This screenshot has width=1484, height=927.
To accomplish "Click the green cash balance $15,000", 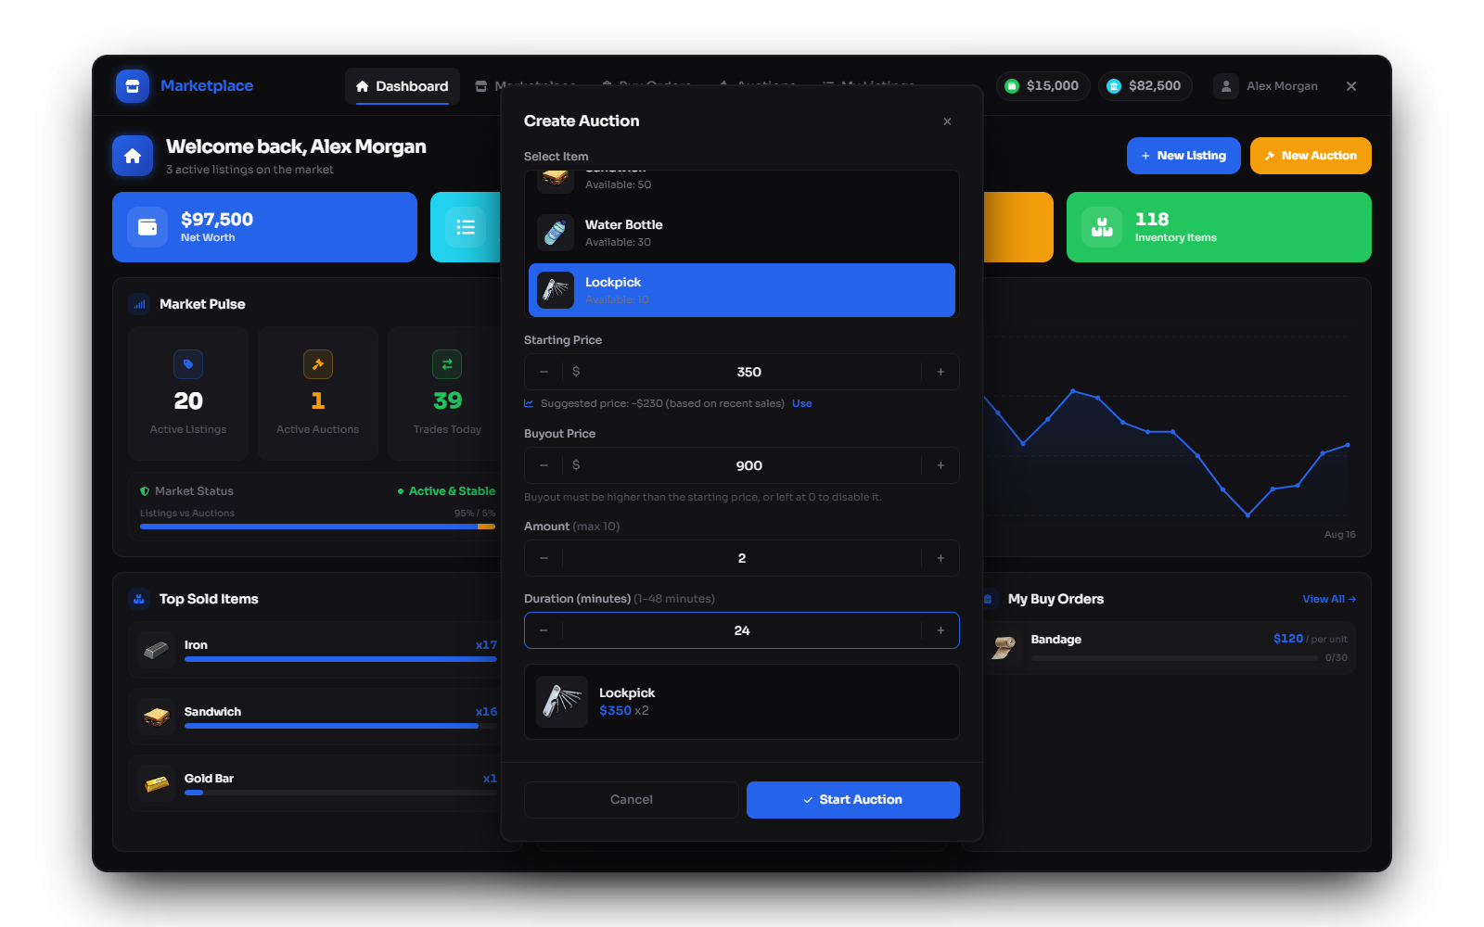I will (x=1043, y=86).
